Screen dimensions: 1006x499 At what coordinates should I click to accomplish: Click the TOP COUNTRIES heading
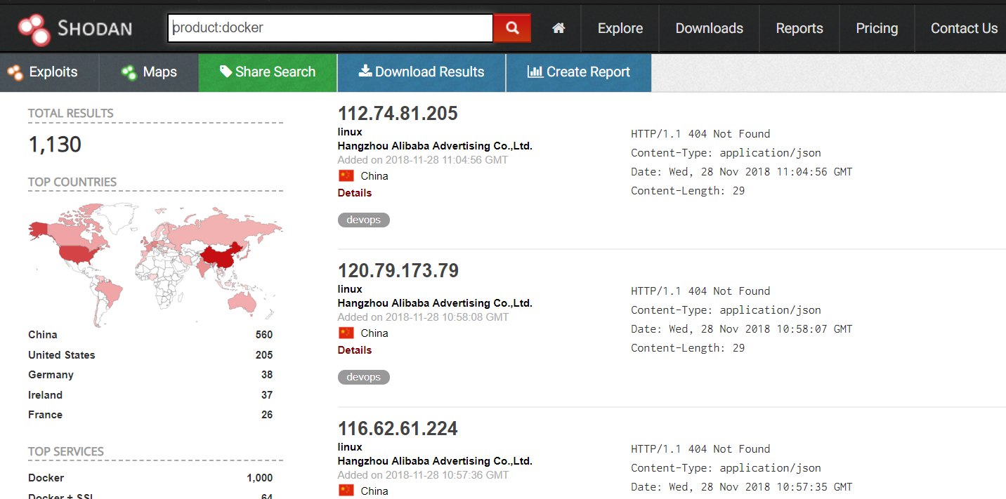point(72,182)
